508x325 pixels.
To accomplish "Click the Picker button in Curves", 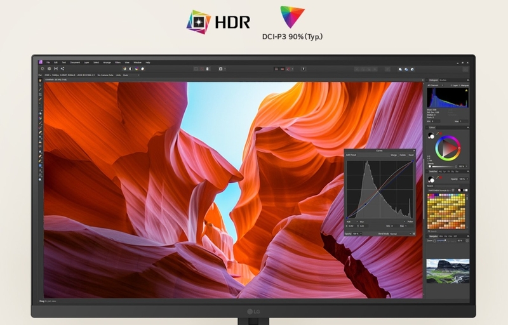I will pyautogui.click(x=410, y=222).
